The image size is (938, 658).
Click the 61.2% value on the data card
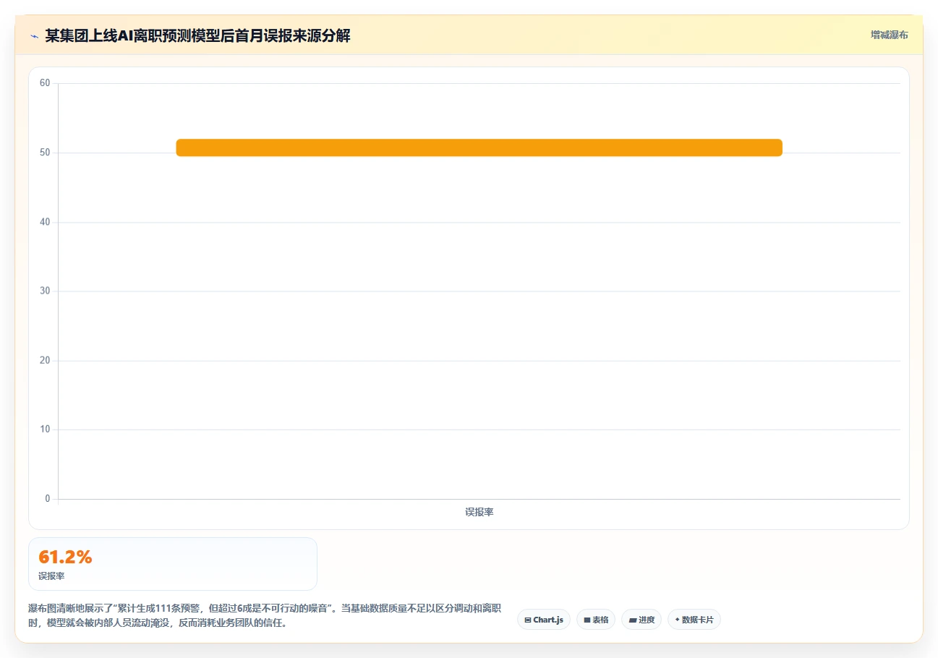tap(65, 557)
